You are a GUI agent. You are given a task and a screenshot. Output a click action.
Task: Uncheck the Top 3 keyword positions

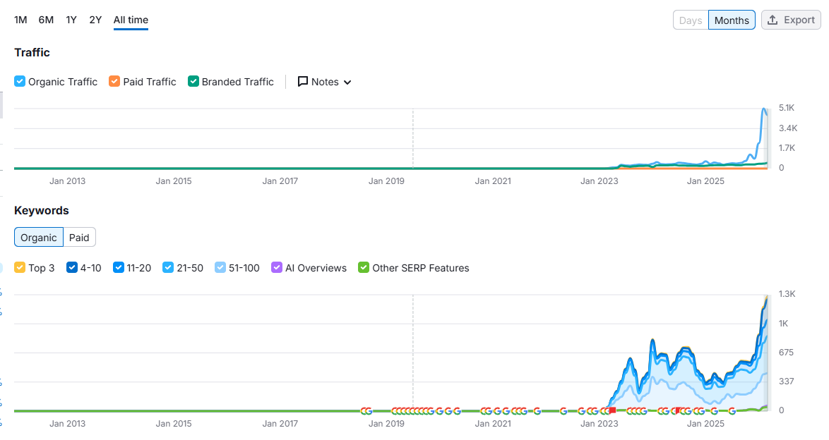click(x=19, y=268)
